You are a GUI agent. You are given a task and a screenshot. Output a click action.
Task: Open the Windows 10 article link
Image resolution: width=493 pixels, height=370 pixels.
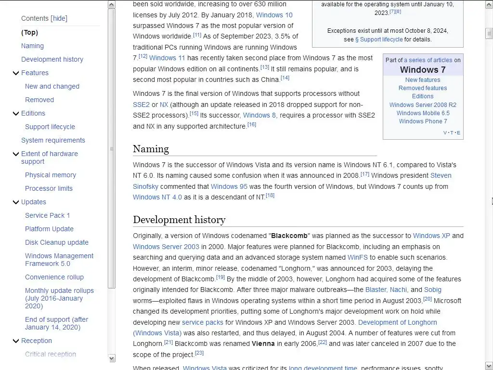click(274, 15)
